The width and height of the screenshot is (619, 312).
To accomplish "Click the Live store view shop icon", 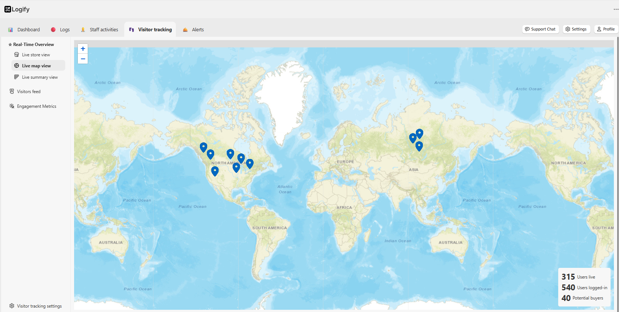I will pyautogui.click(x=17, y=54).
